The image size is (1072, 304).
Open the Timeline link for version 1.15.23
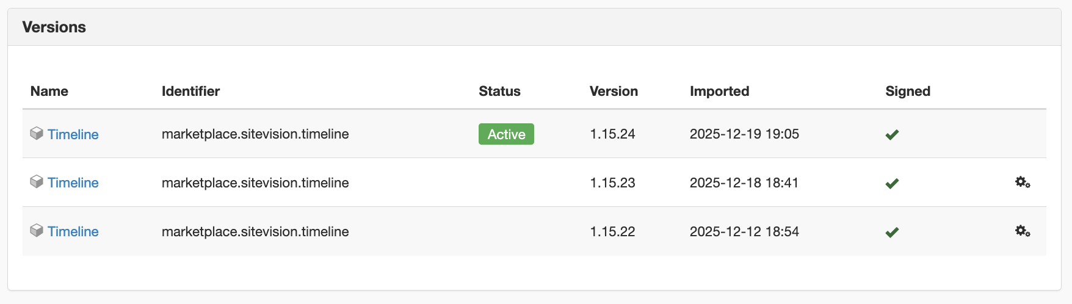pos(73,183)
